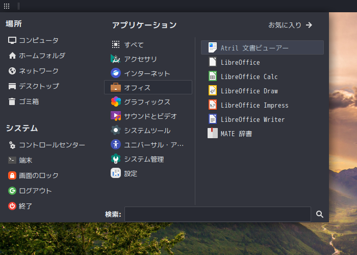Click the アクセサリ category icon
This screenshot has width=357, height=255.
pos(116,59)
